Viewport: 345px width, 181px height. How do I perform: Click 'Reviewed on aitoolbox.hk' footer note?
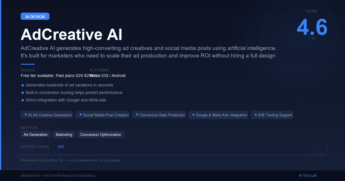coord(70,160)
